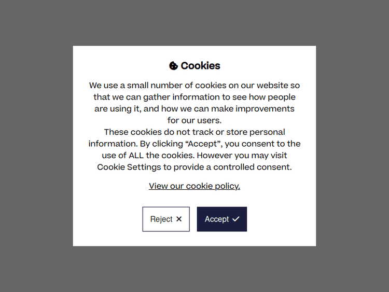Image resolution: width=389 pixels, height=292 pixels.
Task: Click the line 'are using it, and how we can make improvements'
Action: pos(195,108)
